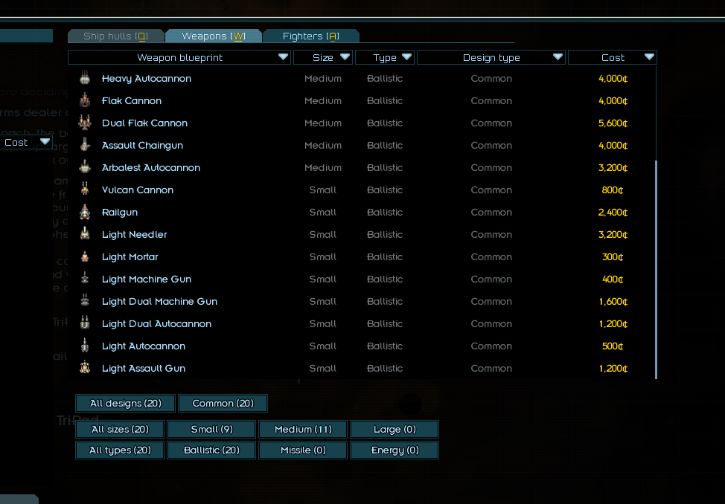The height and width of the screenshot is (504, 725).
Task: Switch to the Ship hulls tab
Action: coord(115,36)
